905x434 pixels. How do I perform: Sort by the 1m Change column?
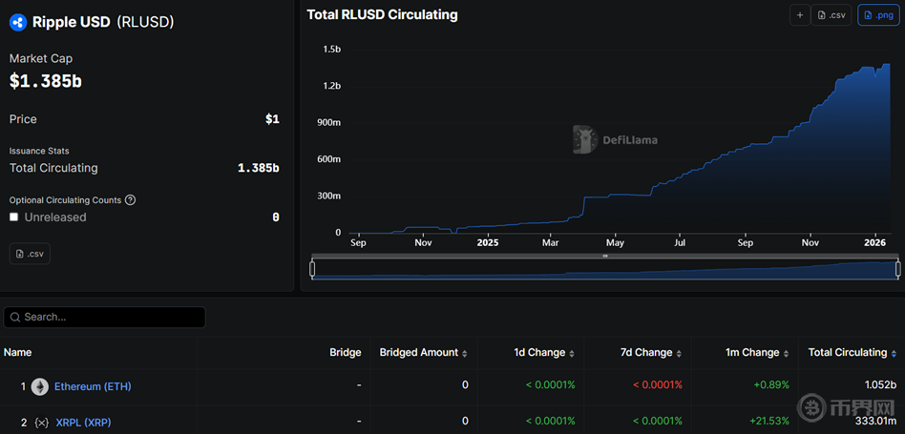pos(757,353)
